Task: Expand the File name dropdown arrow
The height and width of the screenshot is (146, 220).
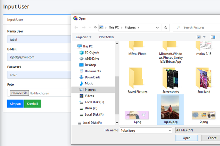Action: coord(170,130)
